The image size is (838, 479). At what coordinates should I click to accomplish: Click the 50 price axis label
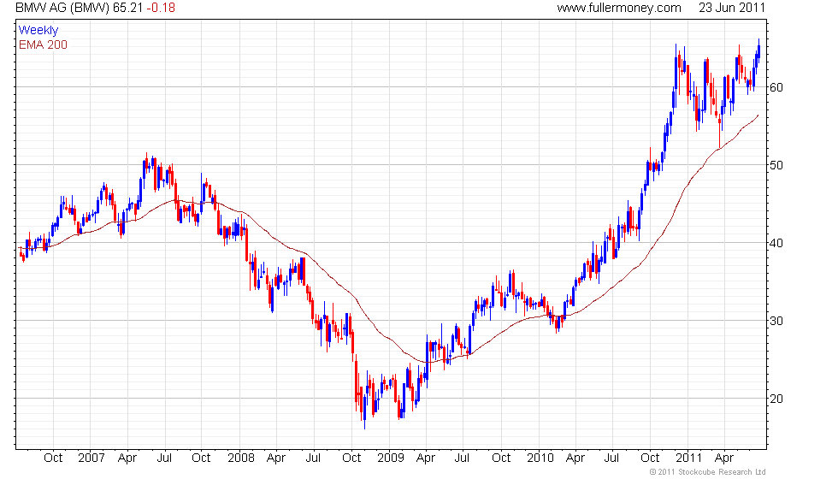[776, 165]
